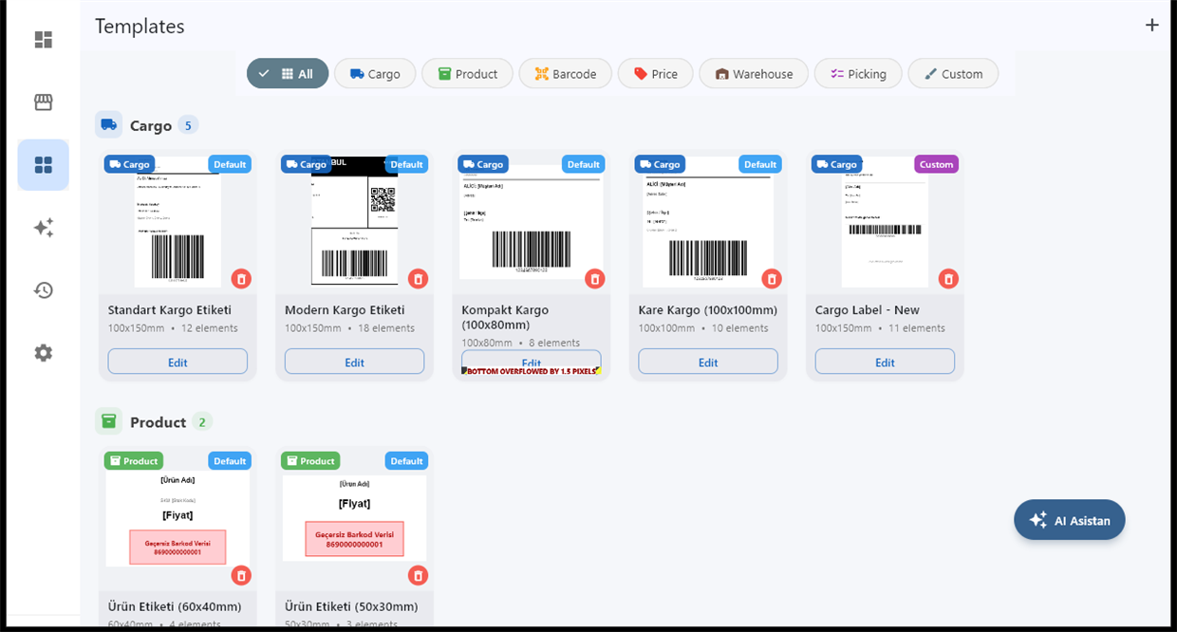Screen dimensions: 1177x632
Task: Open Ürün Etiketi (50x30mm) preview
Action: (x=354, y=519)
